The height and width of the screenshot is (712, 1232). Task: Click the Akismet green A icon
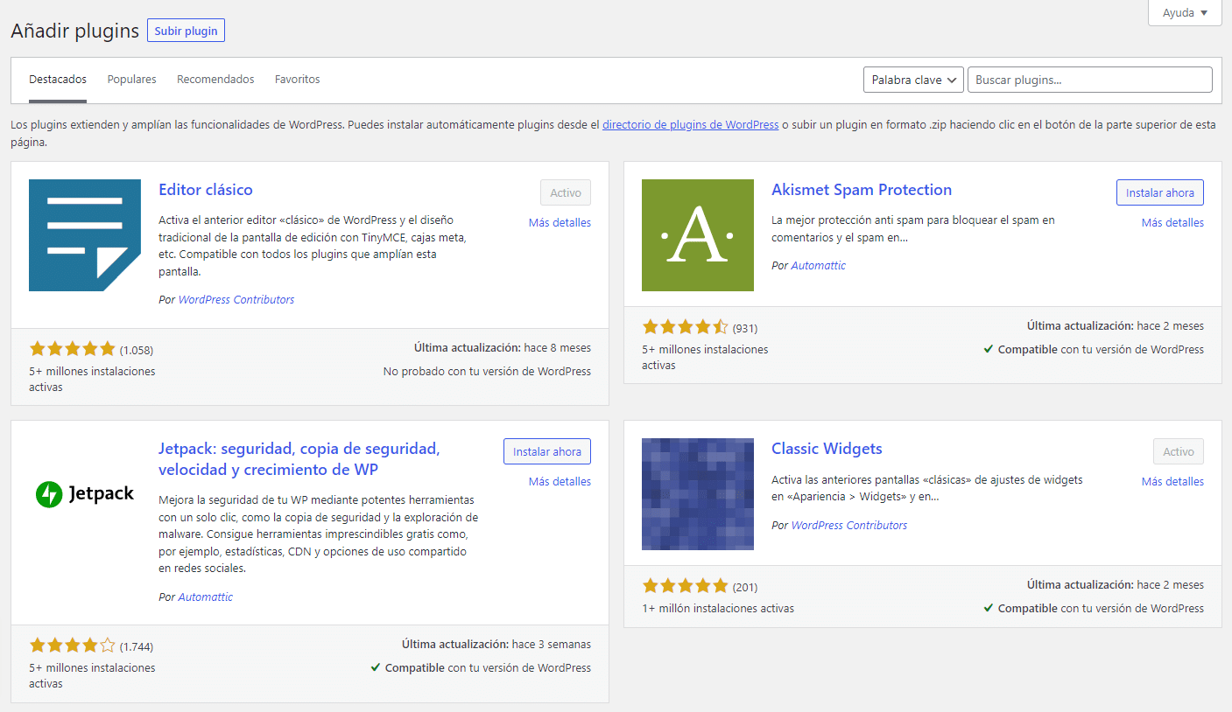pyautogui.click(x=698, y=235)
